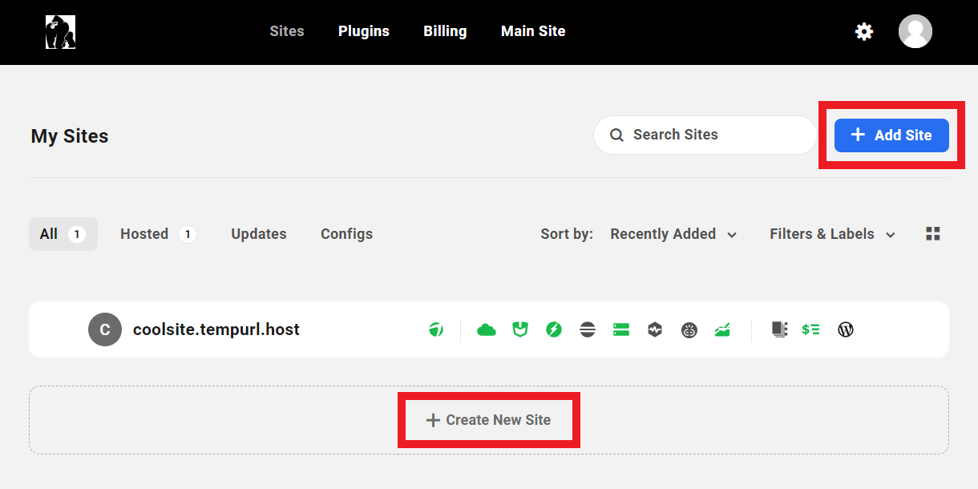Image resolution: width=978 pixels, height=489 pixels.
Task: Click the hexagon uptime pulse icon
Action: 655,329
